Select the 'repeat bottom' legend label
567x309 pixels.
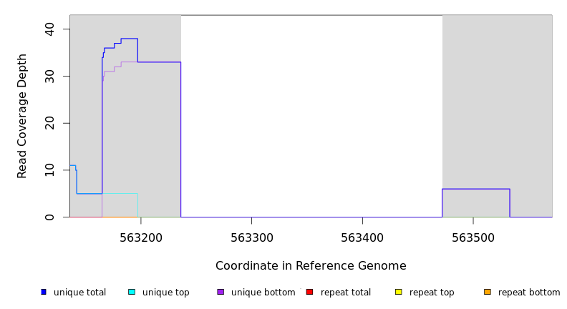pyautogui.click(x=529, y=293)
